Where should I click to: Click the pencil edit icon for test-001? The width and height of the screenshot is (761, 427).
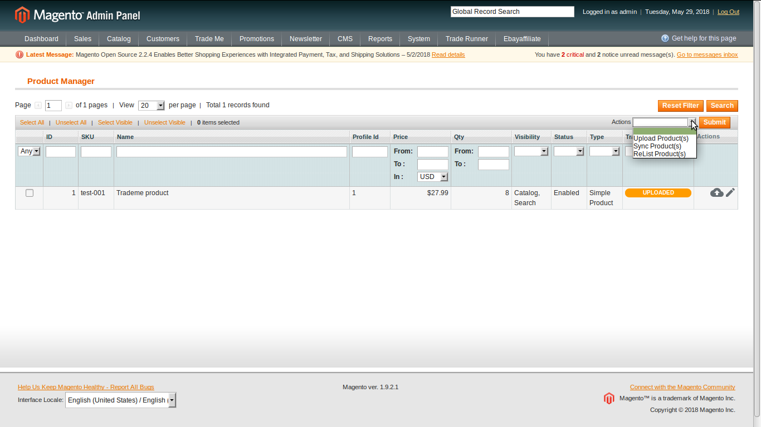(x=730, y=192)
